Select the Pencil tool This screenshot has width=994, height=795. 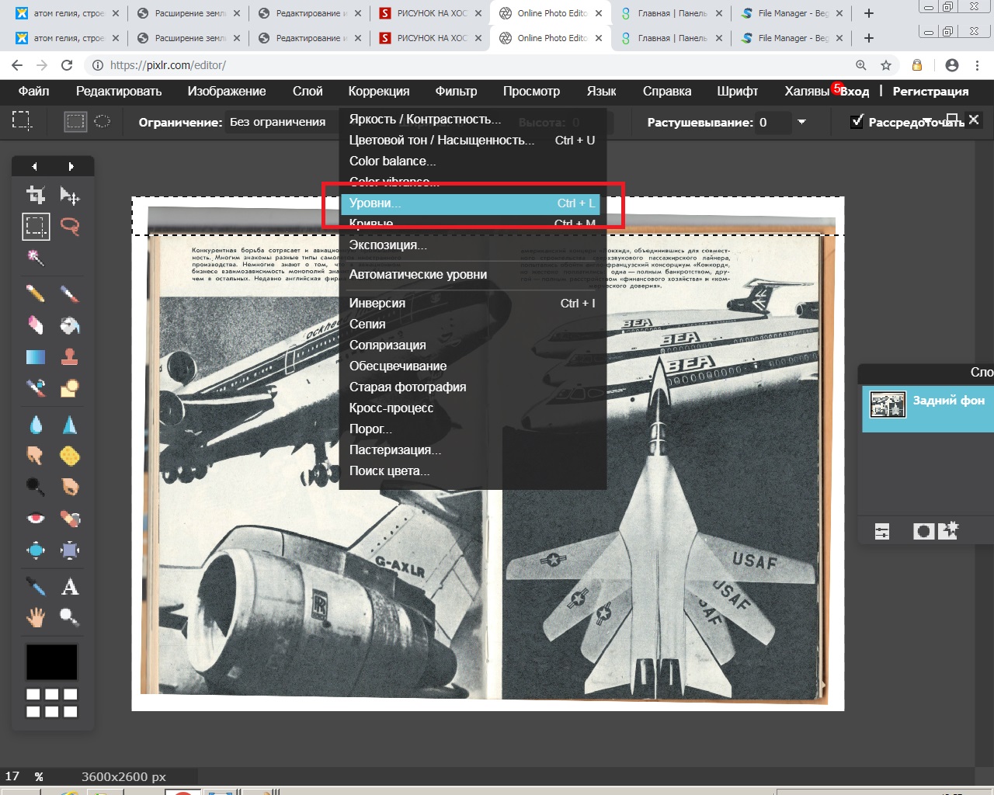36,293
